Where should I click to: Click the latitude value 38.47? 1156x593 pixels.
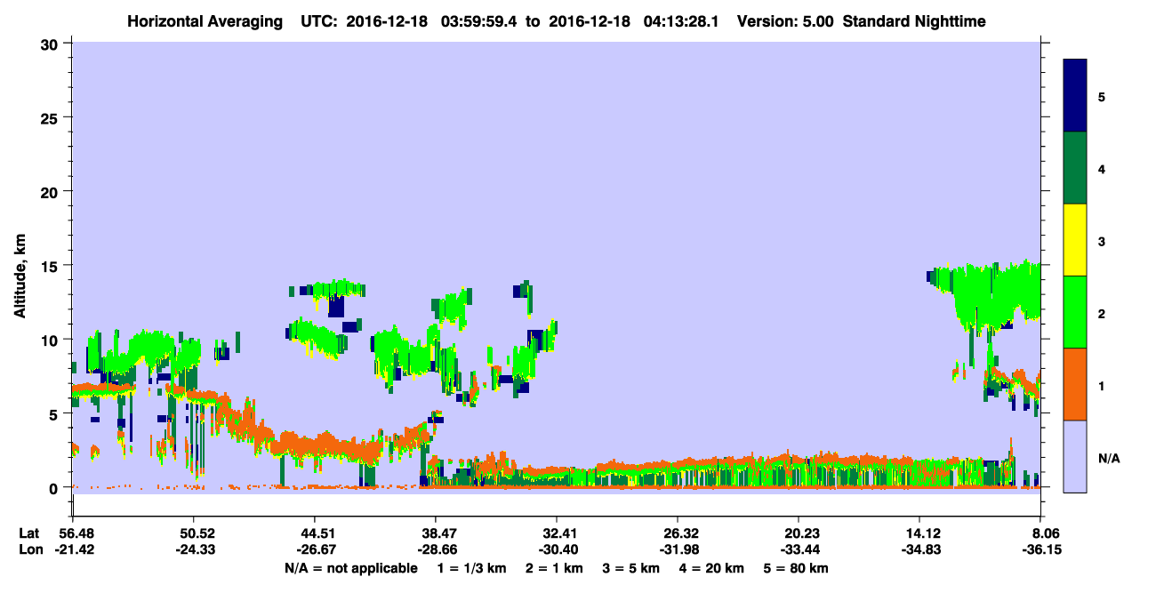pyautogui.click(x=436, y=533)
